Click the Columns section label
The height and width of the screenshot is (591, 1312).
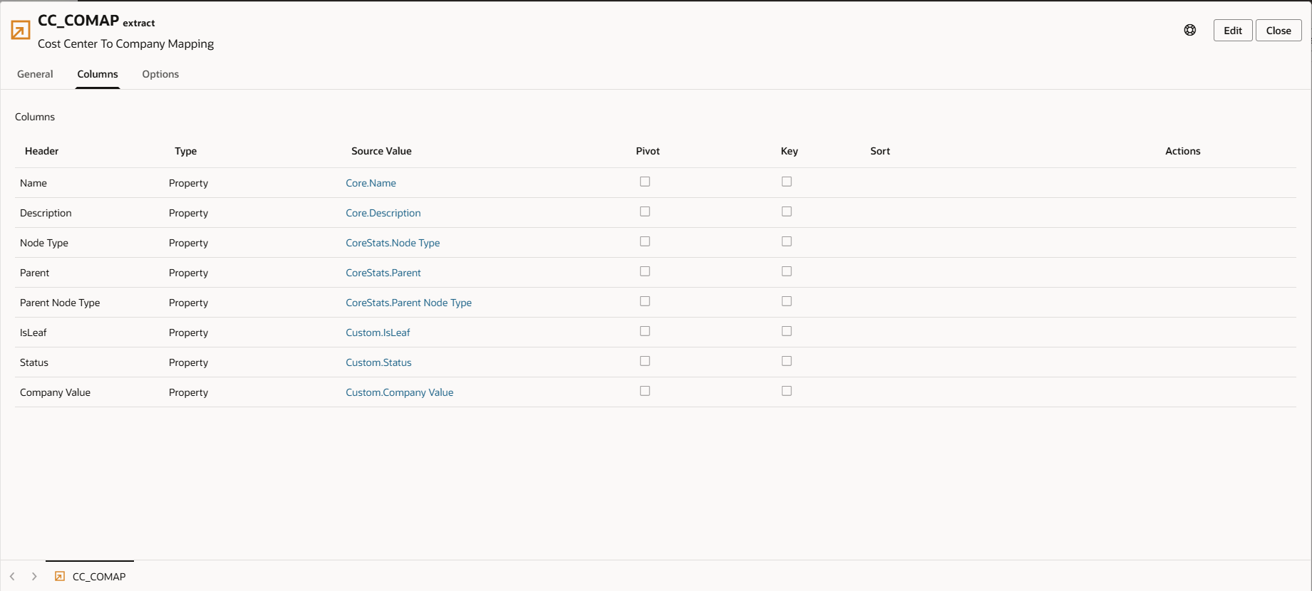point(35,117)
